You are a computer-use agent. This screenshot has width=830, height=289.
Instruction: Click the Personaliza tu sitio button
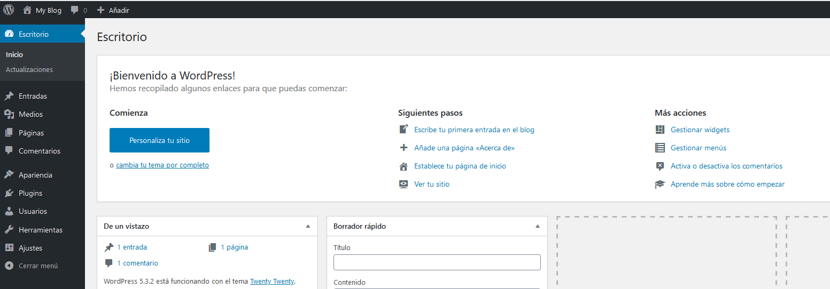tap(159, 140)
